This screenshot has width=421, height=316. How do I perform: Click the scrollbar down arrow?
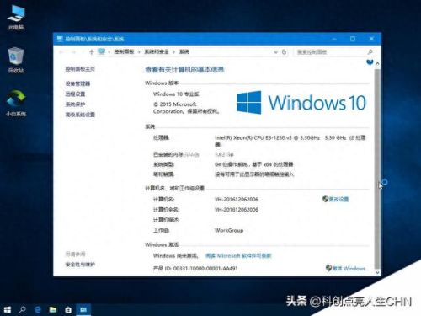(377, 272)
